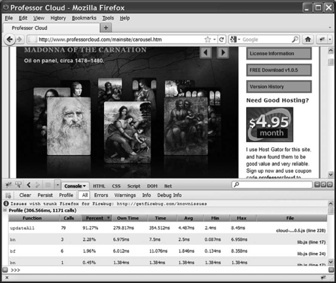The height and width of the screenshot is (283, 336).
Task: Open dropdown next to Firebug toolbar icon
Action: click(330, 40)
